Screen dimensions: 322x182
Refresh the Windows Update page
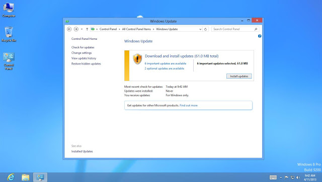[x=205, y=29]
